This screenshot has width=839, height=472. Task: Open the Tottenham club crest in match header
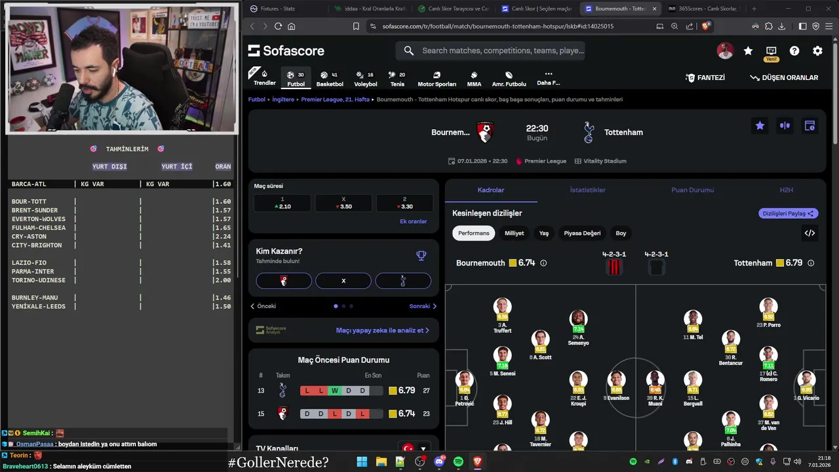pos(589,132)
